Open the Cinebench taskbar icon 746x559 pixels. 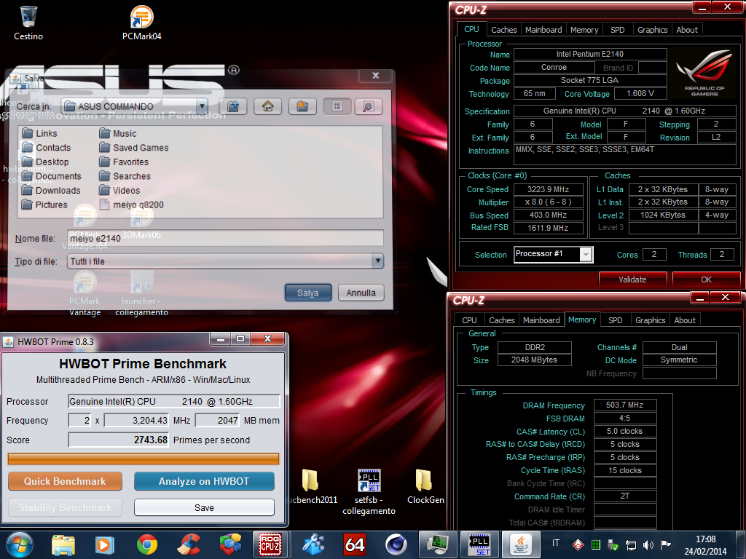[396, 544]
